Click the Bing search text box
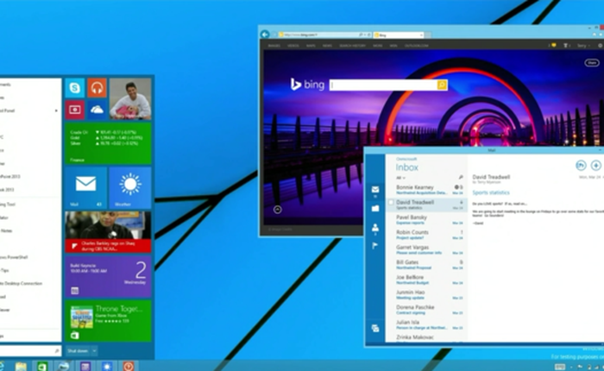This screenshot has height=371, width=604. 384,85
